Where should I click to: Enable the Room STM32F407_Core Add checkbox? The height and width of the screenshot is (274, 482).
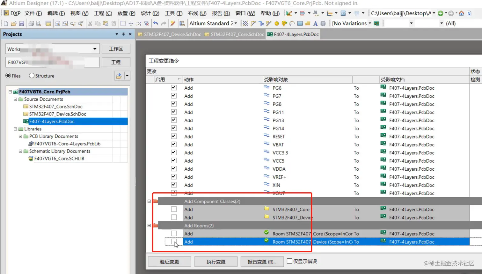tap(174, 233)
